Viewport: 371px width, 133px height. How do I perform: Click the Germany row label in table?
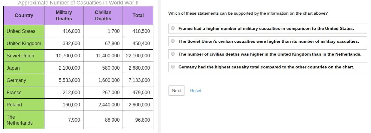16,80
